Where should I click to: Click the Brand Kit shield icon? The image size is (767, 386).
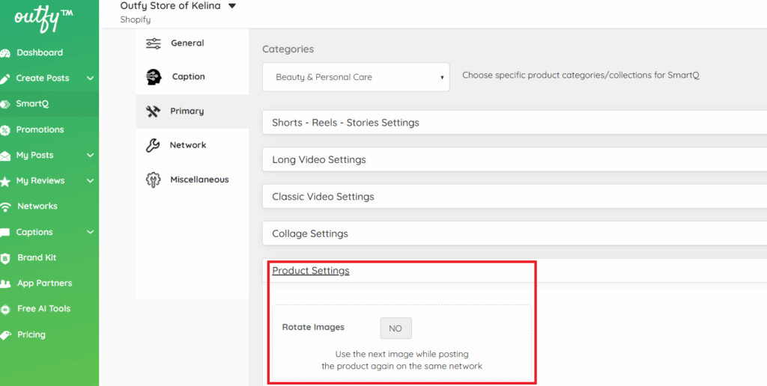point(5,258)
